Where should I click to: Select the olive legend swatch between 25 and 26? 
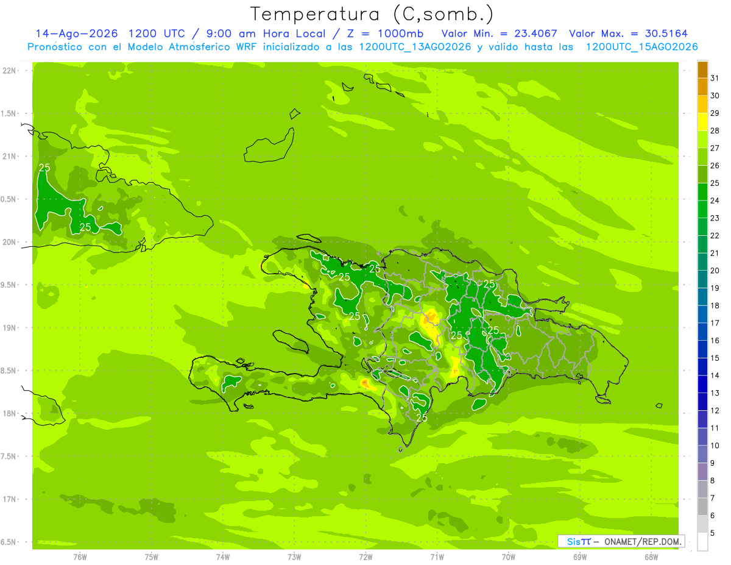coord(702,174)
